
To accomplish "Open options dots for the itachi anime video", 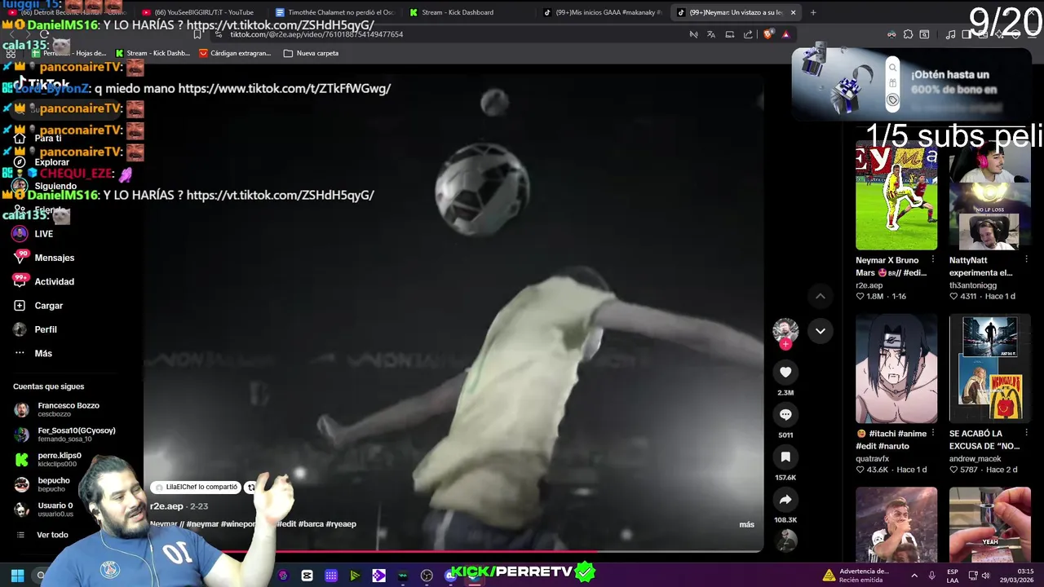I will [933, 433].
